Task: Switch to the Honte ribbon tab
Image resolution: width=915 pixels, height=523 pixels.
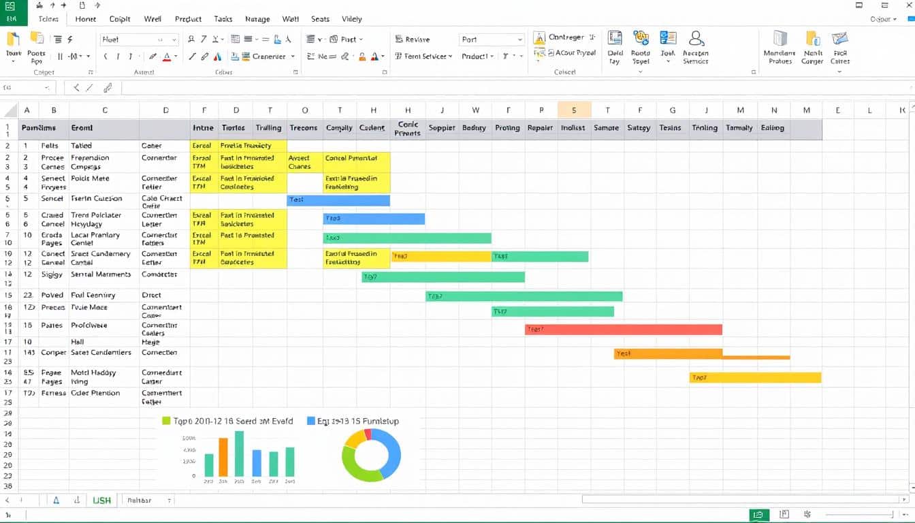Action: tap(86, 19)
